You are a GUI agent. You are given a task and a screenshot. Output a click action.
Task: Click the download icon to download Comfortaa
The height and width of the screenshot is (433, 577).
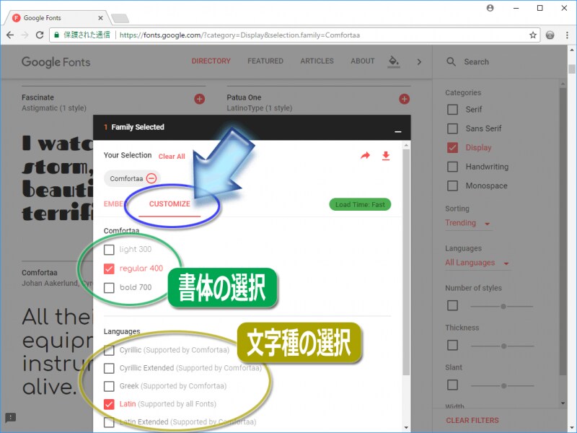pyautogui.click(x=386, y=155)
